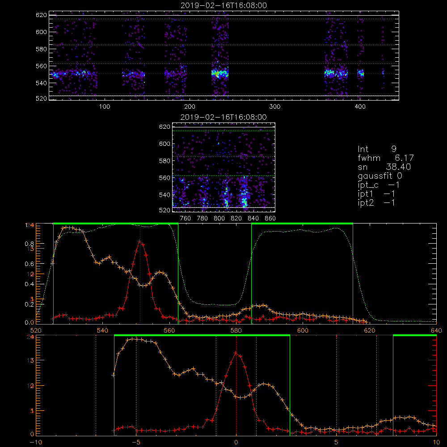This screenshot has width=447, height=447.
Task: Click the 'gaussfit 0' line
Action: pos(380,176)
